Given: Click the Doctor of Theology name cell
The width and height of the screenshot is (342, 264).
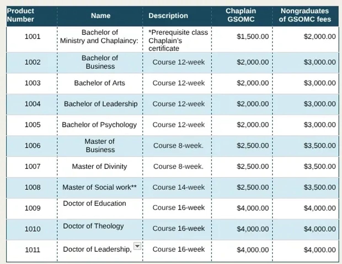Looking at the screenshot, I should [93, 226].
